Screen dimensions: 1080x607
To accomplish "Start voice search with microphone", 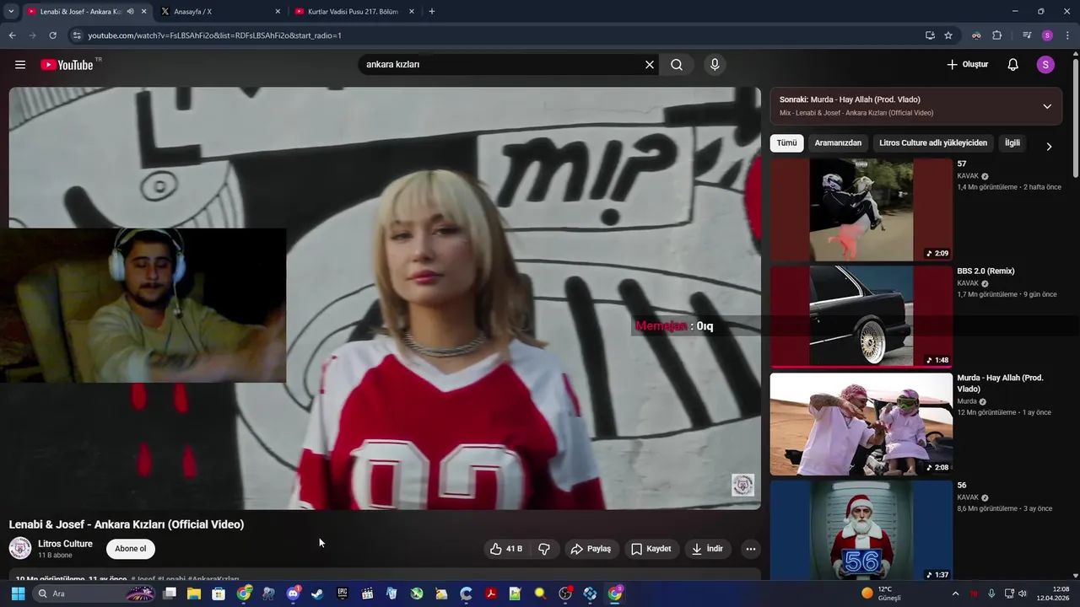I will (715, 65).
